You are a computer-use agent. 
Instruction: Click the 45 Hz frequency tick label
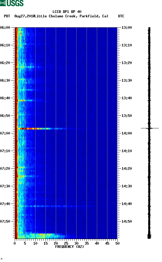pos(107,243)
